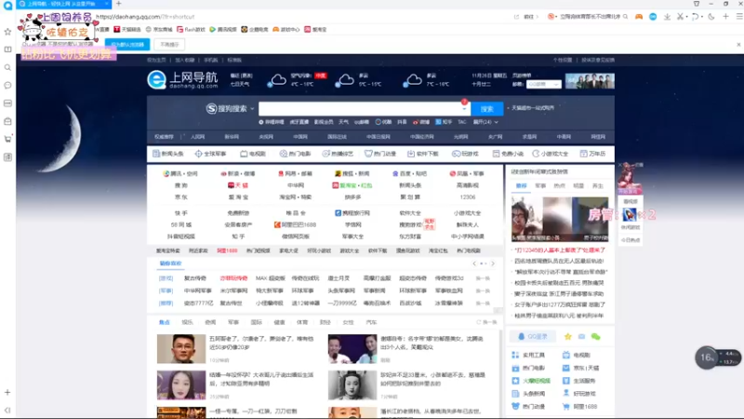Open the 携程旅行网 link
Screen dimensions: 744x419
point(352,213)
